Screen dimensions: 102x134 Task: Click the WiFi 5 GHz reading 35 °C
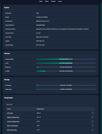(38, 130)
